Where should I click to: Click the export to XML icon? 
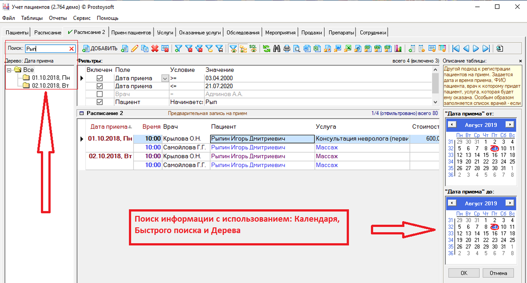[x=388, y=48]
